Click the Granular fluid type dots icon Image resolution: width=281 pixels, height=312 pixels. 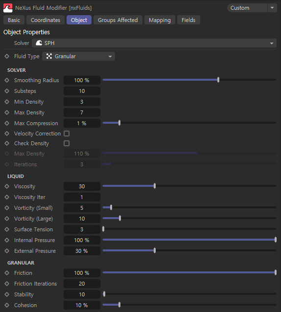click(49, 56)
